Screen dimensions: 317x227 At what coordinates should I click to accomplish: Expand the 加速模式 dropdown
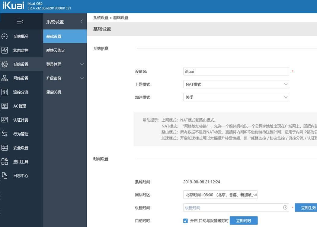point(286,97)
